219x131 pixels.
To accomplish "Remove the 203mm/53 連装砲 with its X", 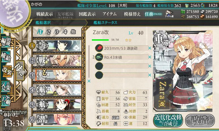I will click(x=150, y=48).
